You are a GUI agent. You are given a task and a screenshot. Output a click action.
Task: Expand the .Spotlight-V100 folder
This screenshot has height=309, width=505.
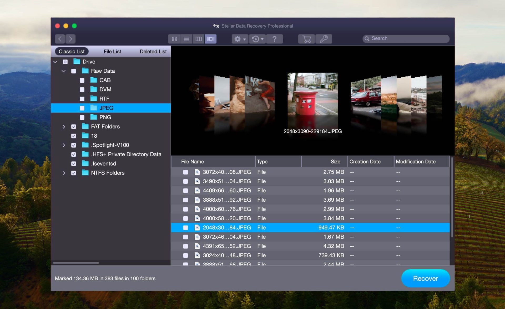click(64, 145)
